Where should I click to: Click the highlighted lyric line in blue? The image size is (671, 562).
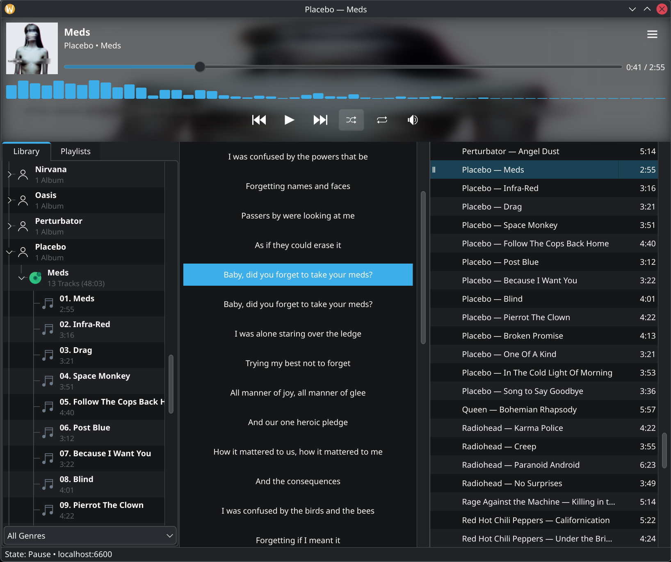tap(298, 275)
